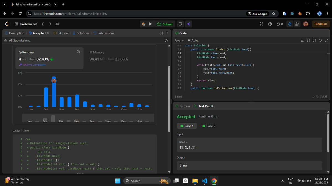Open the Problem List panel
The image size is (332, 186).
26,24
